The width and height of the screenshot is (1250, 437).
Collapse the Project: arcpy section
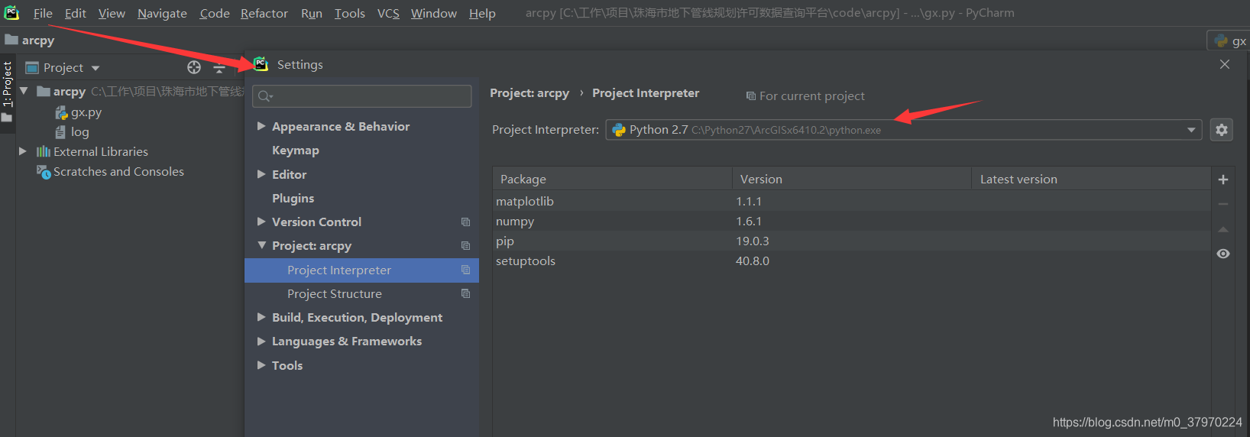click(x=261, y=245)
